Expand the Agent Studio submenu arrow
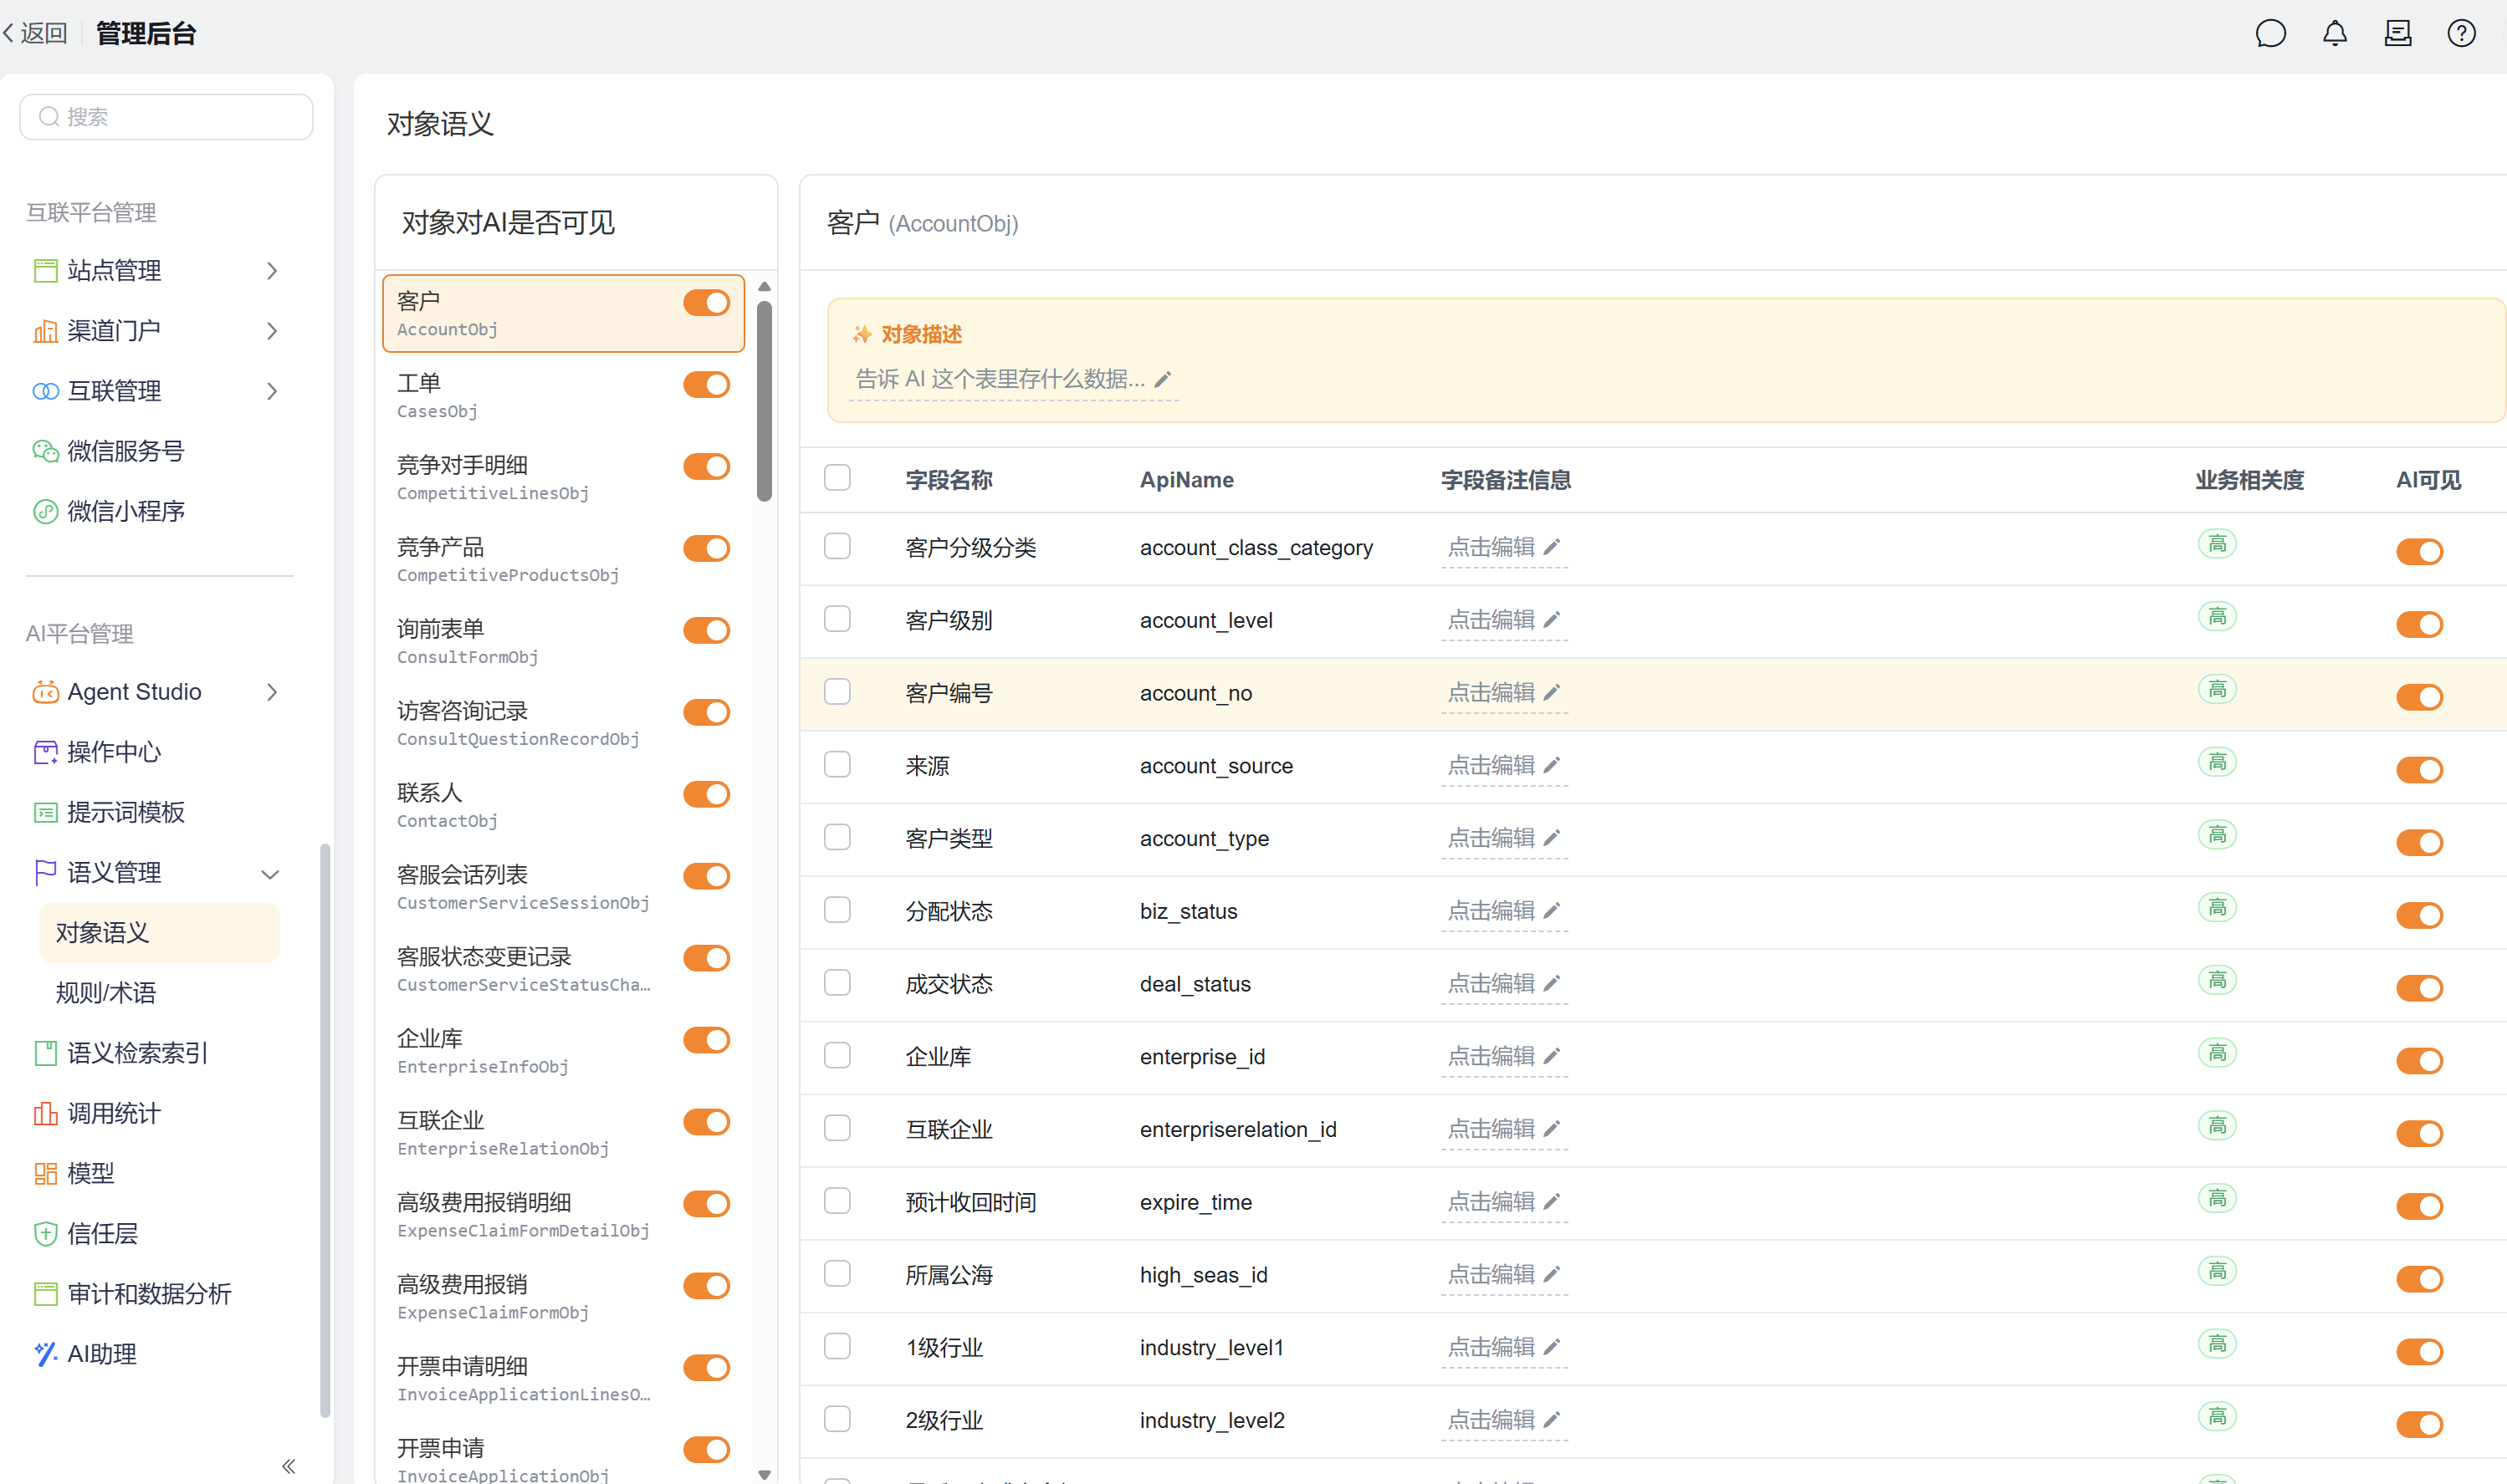2507x1484 pixels. (272, 692)
